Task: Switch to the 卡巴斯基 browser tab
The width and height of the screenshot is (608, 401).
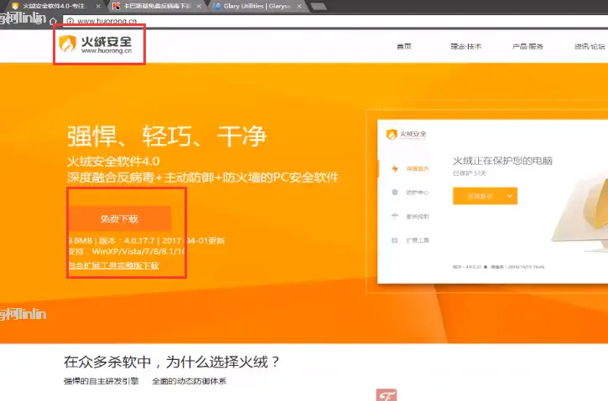Action: pyautogui.click(x=156, y=6)
